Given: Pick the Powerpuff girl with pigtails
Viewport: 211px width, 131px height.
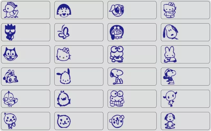Looking at the screenshot, I should point(117,10).
